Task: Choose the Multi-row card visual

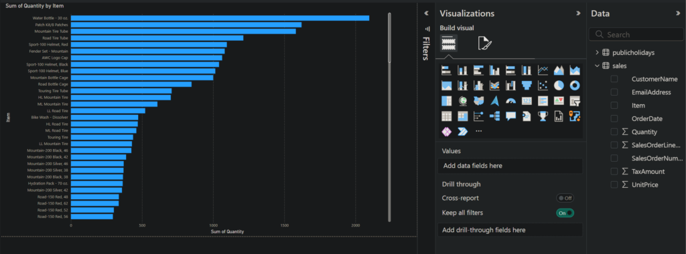Action: point(543,101)
